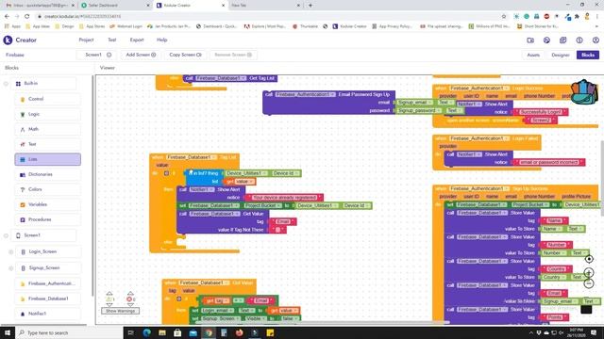Click the Windows taskbar search box
The image size is (604, 339).
[x=69, y=332]
